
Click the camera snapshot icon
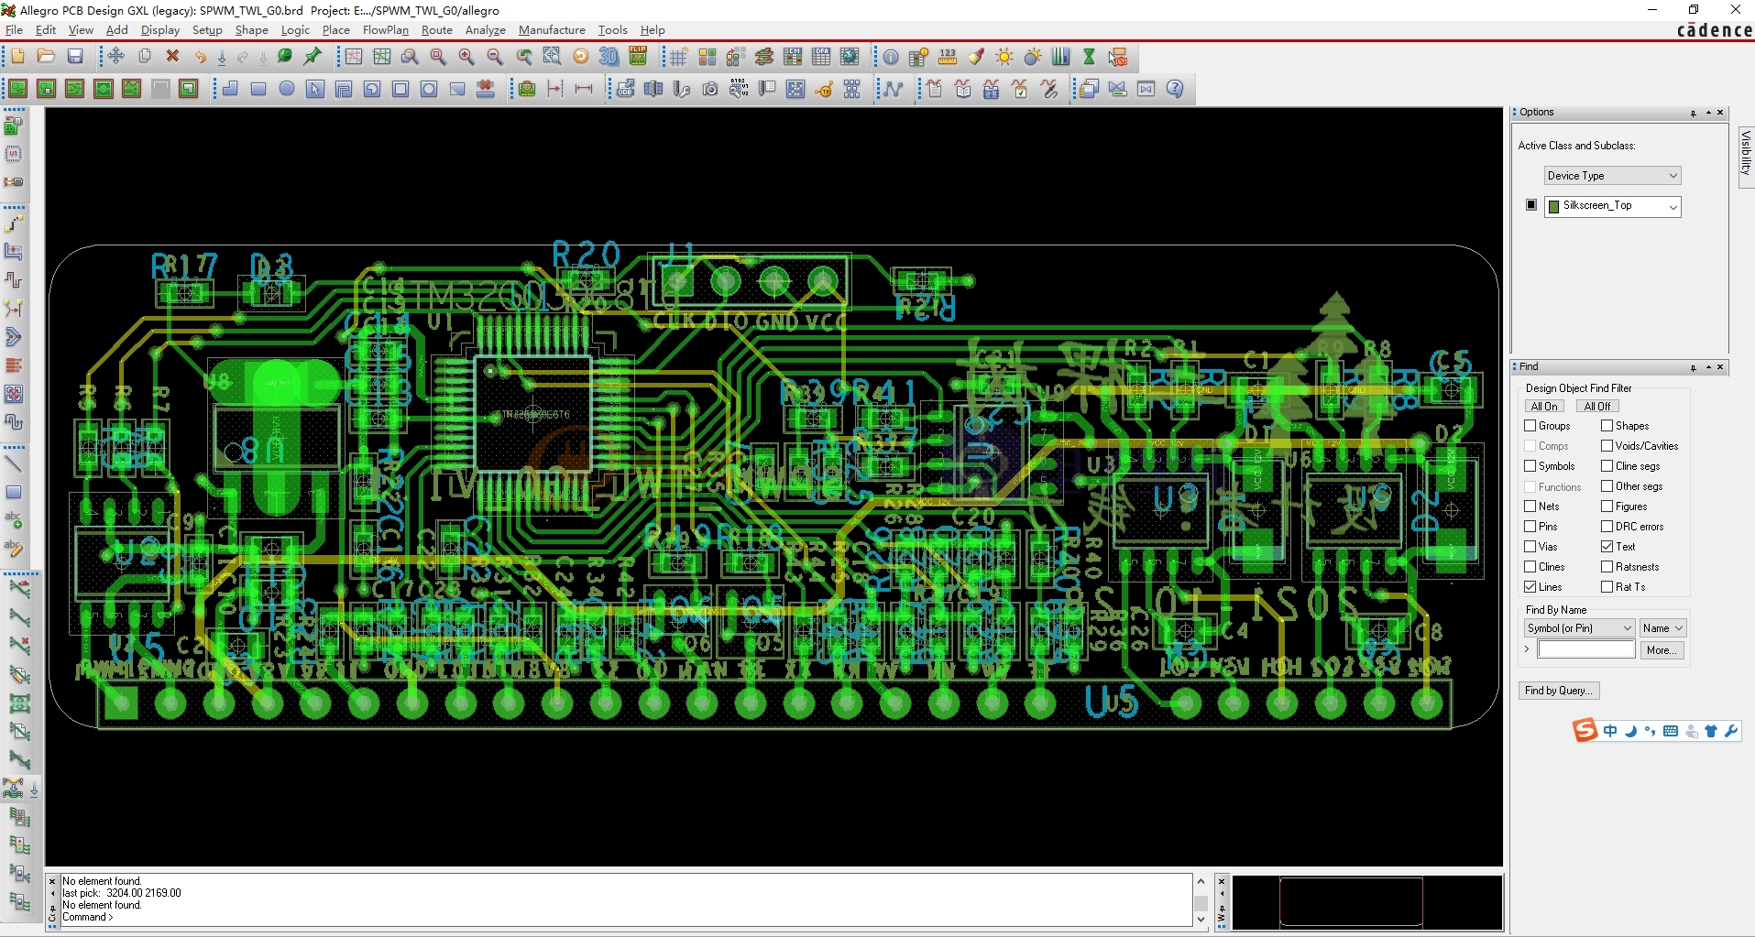[710, 89]
